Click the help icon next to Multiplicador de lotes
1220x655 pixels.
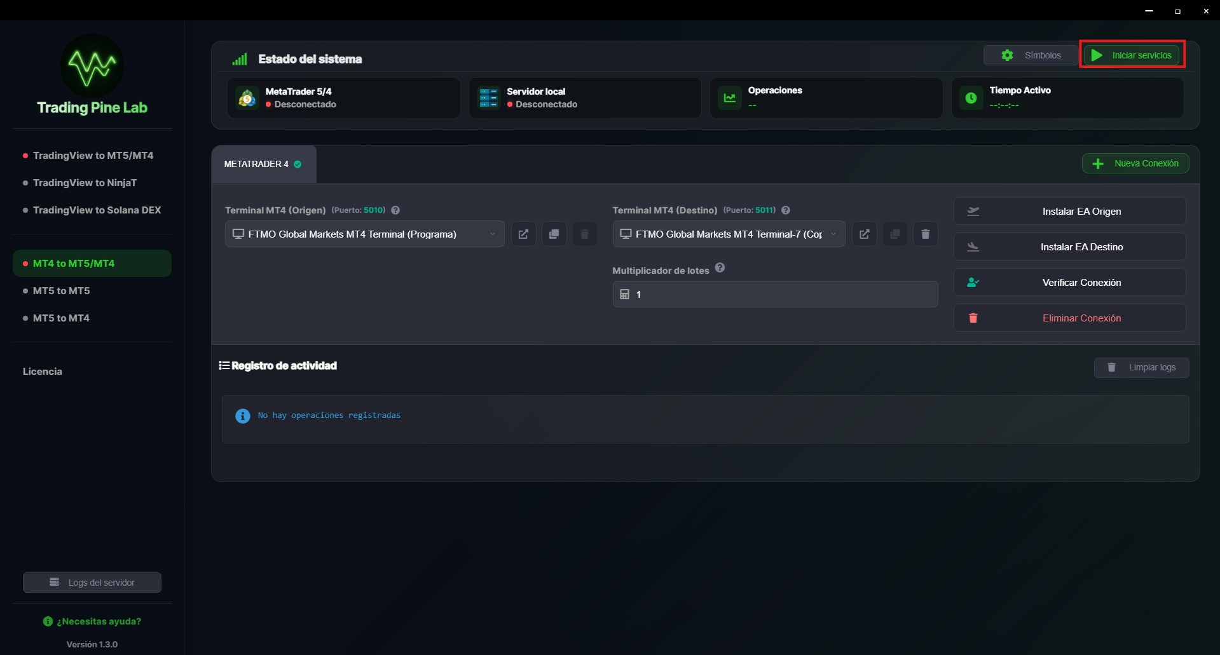pos(720,268)
